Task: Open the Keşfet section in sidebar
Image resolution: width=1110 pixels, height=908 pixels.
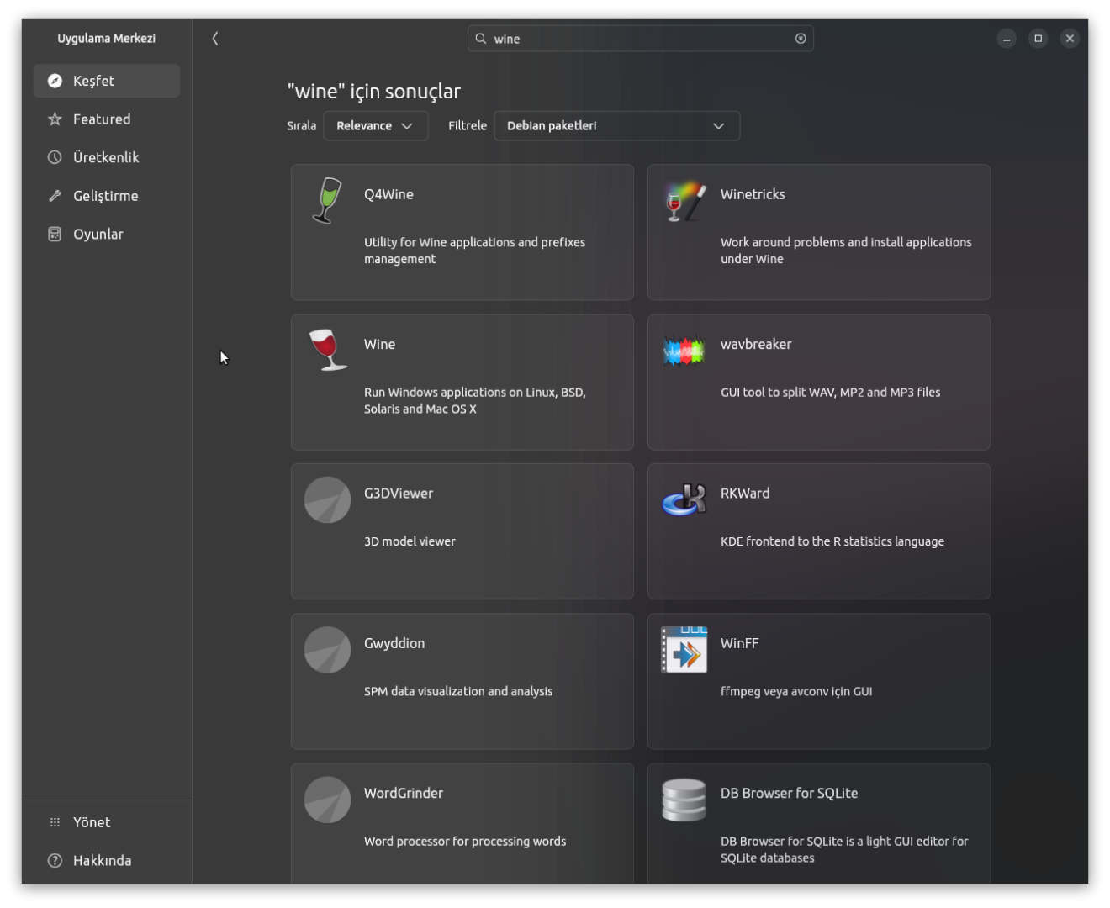Action: tap(107, 81)
